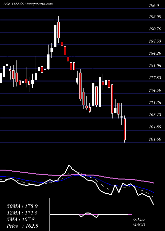Click the 193.99 price axis label

click(154, 17)
